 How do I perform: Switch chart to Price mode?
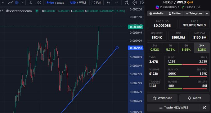(x=50, y=2)
